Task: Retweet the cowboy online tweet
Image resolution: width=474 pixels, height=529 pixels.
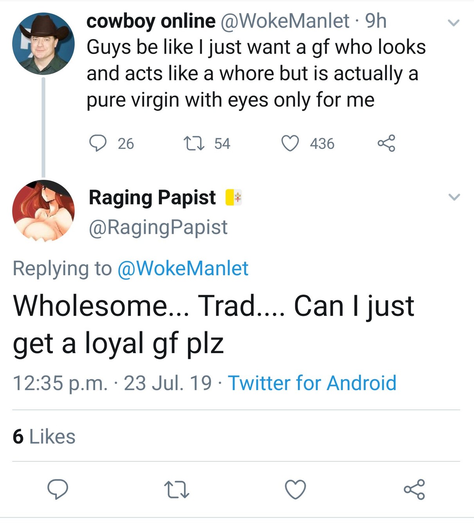Action: point(194,143)
